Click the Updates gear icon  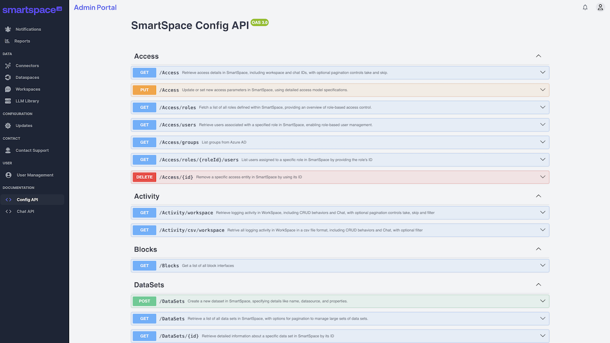tap(8, 126)
